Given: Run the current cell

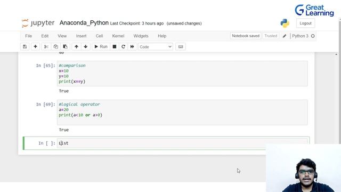Looking at the screenshot, I should click(101, 46).
